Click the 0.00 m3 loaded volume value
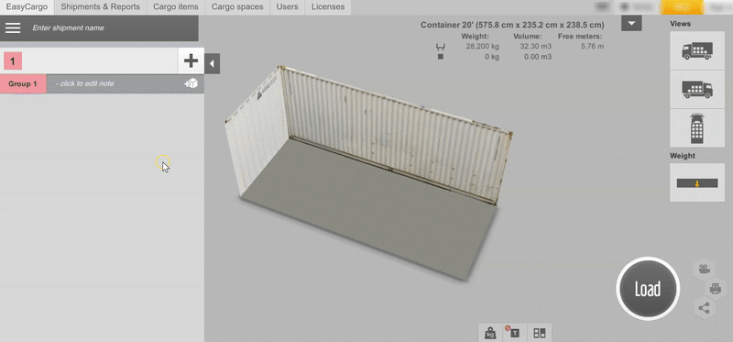Image resolution: width=733 pixels, height=342 pixels. click(538, 57)
